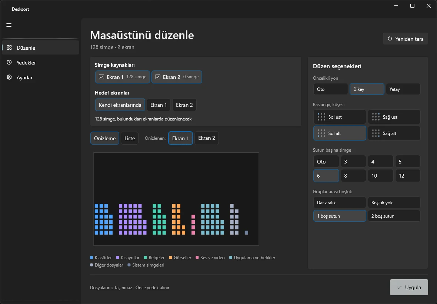Choose Ekran 1 as target screen
This screenshot has width=437, height=304.
(x=159, y=105)
